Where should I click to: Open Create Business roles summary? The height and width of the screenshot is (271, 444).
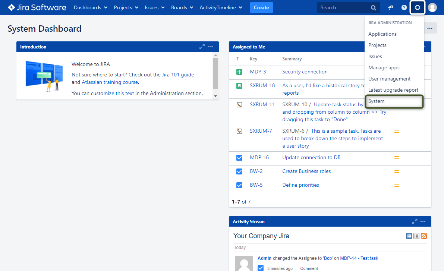coord(306,171)
